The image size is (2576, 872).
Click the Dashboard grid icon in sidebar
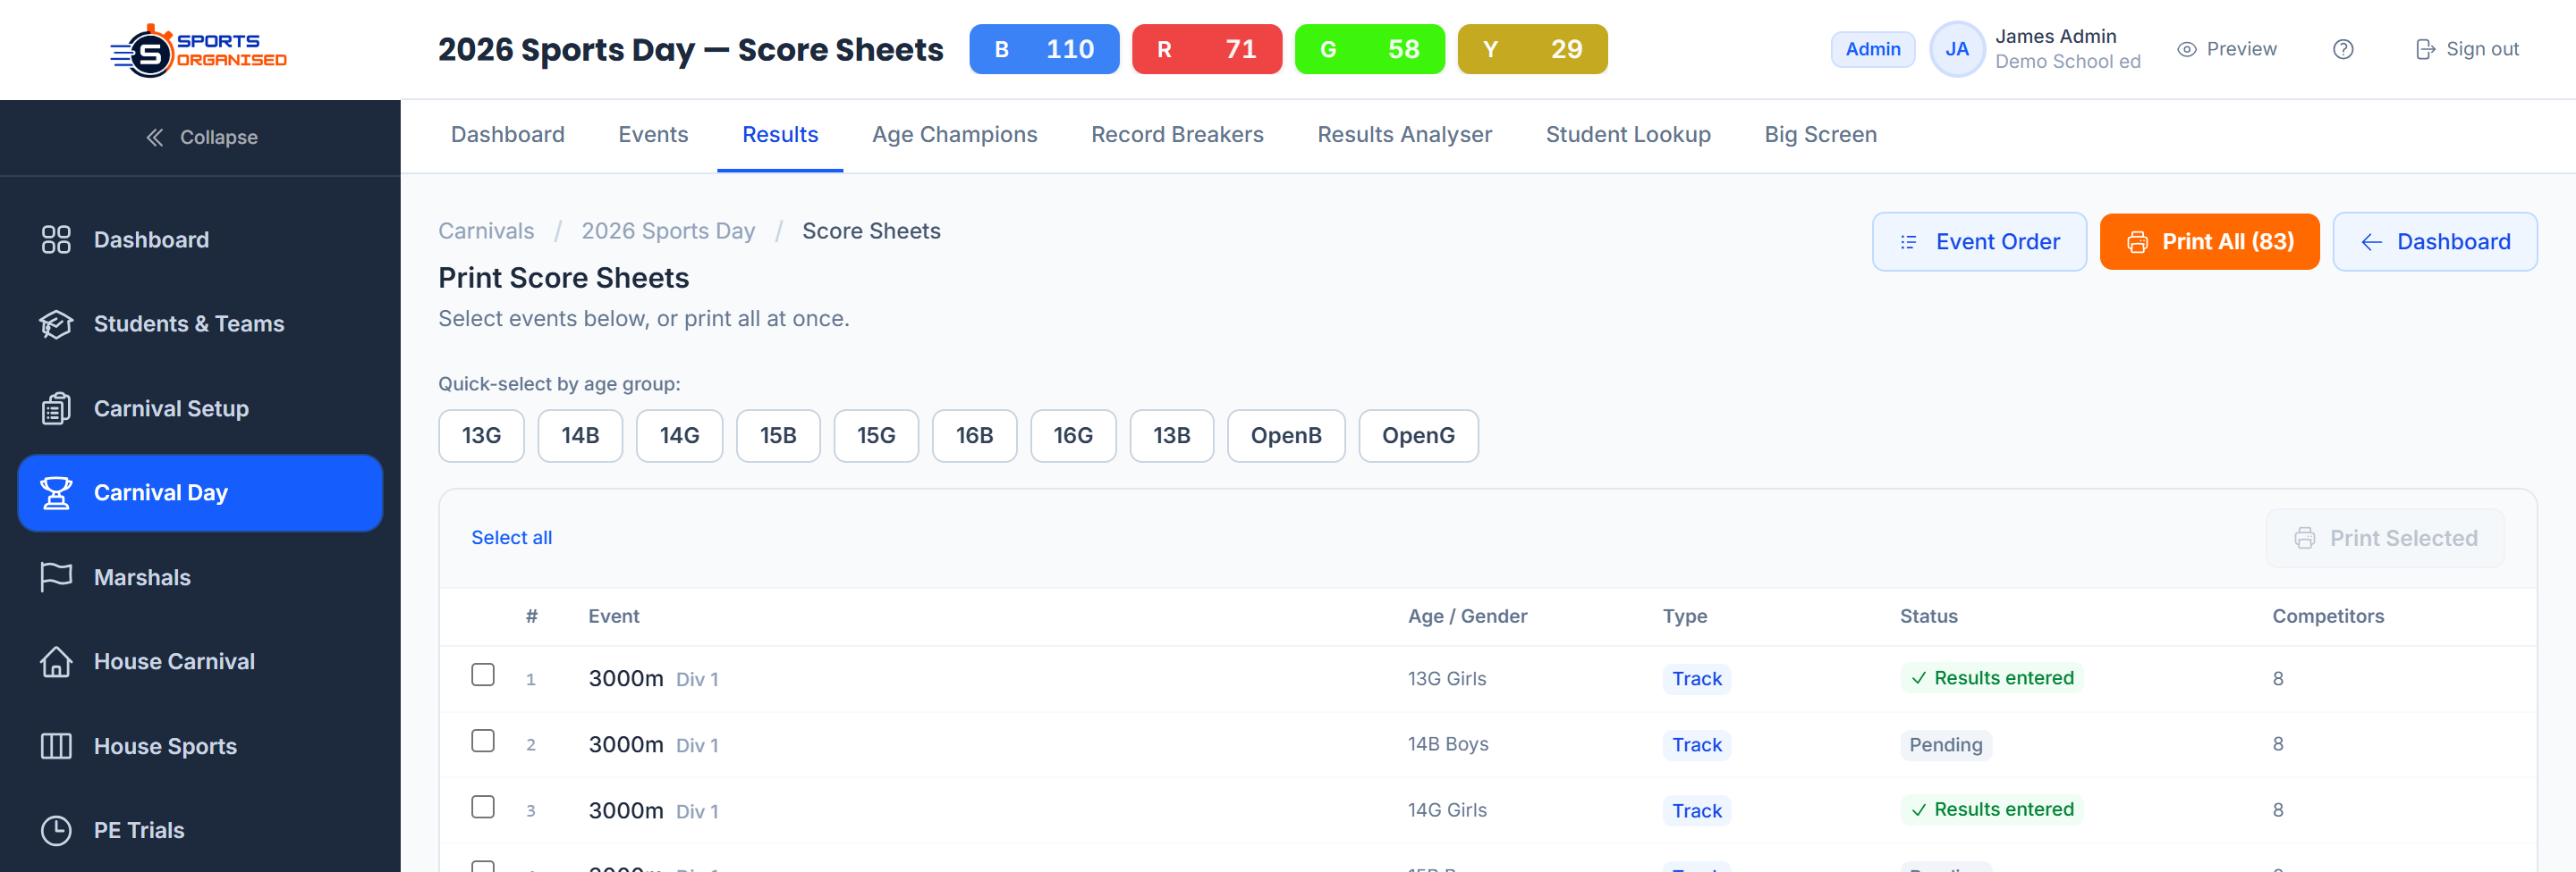[56, 239]
